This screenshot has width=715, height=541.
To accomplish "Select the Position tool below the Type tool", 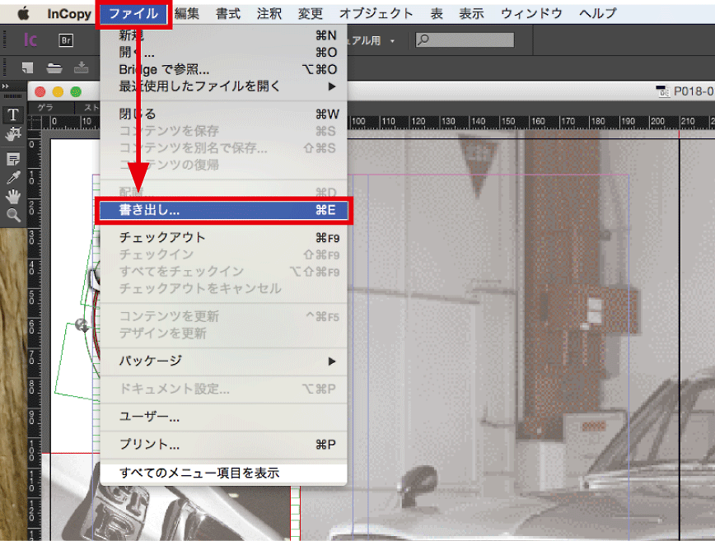I will [x=13, y=134].
